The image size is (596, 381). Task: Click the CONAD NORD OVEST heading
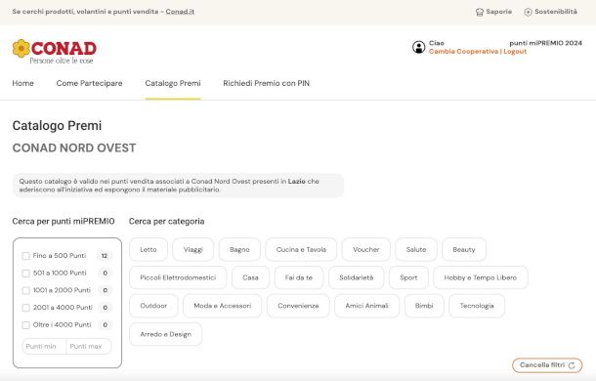click(x=74, y=148)
